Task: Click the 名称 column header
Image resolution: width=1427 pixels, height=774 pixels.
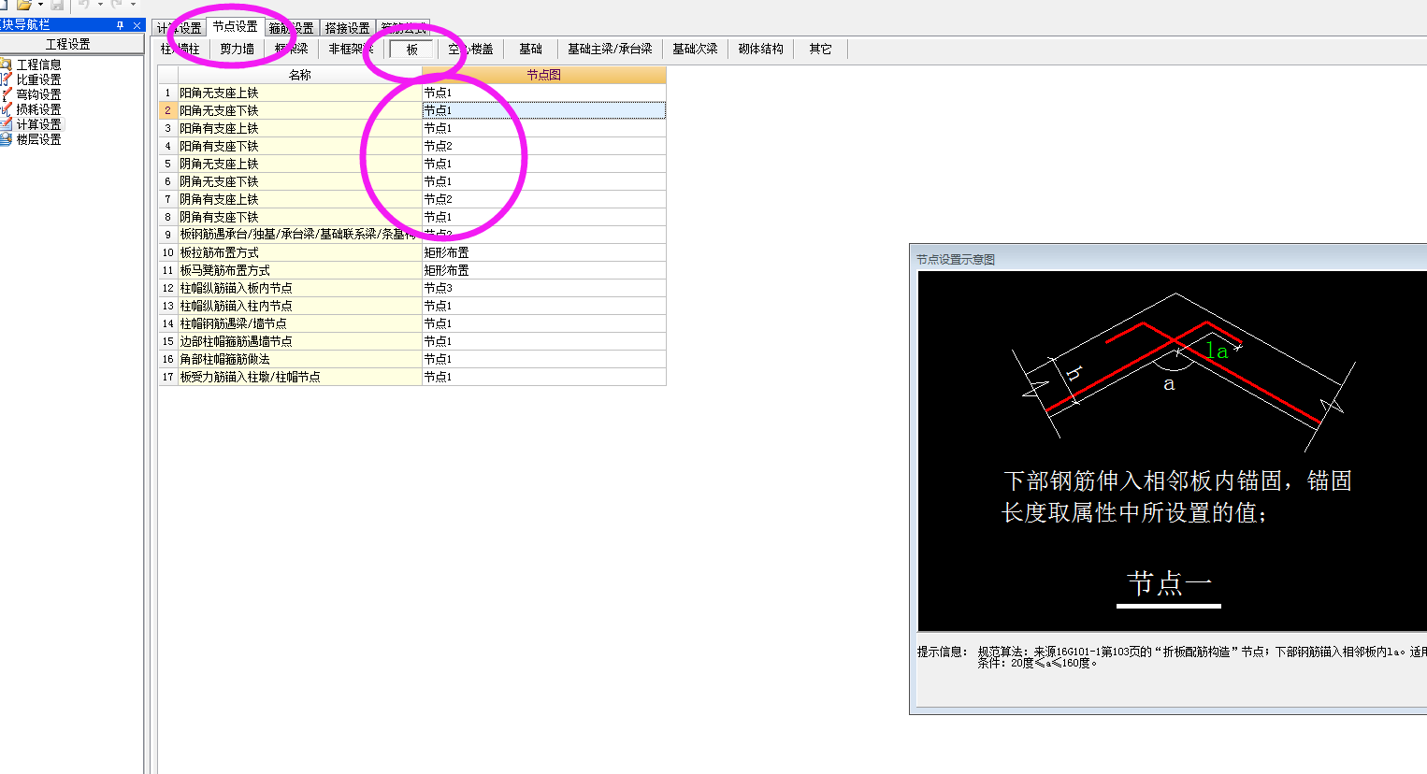Action: 299,75
